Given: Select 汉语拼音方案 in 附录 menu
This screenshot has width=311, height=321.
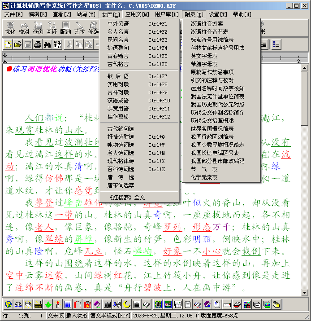Looking at the screenshot, I should point(221,24).
